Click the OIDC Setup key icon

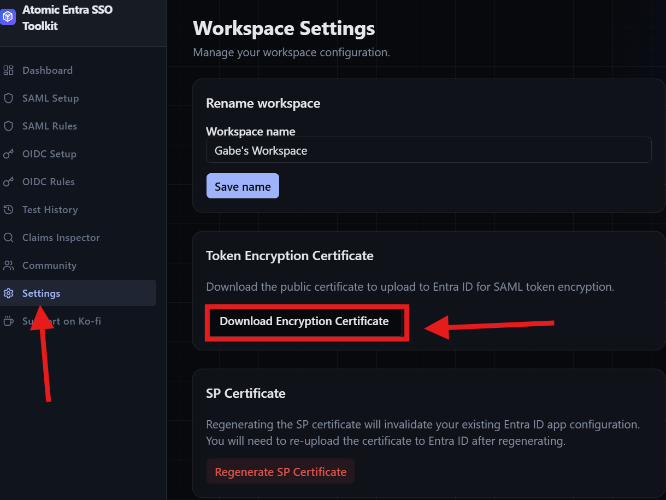click(x=8, y=154)
